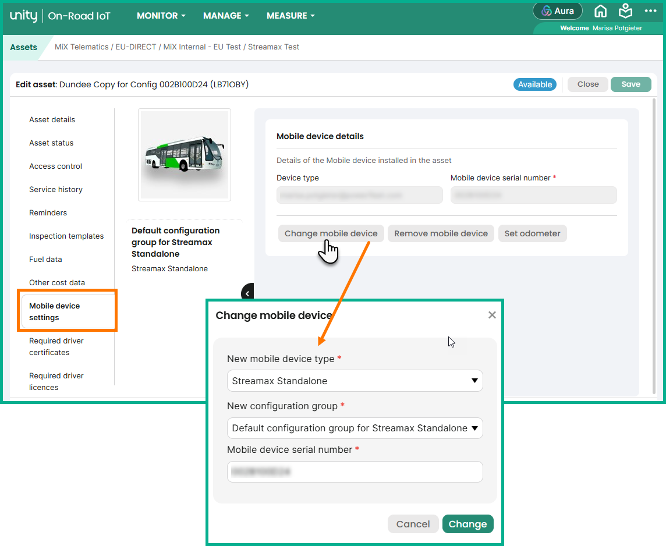
Task: Click the vertical scrollbar of asset editor
Action: (x=654, y=246)
